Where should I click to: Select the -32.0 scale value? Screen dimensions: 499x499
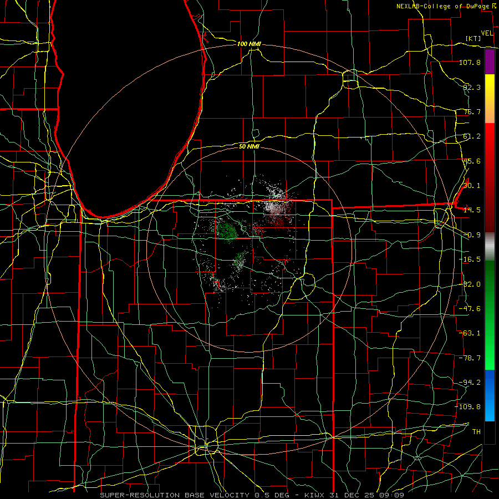470,284
